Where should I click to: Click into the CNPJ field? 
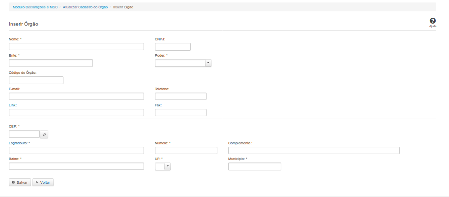172,47
